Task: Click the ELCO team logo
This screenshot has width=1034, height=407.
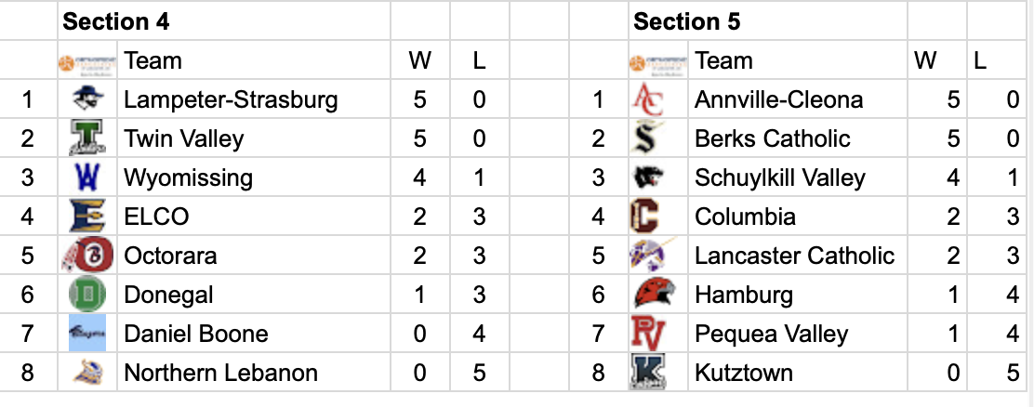Action: coord(87,217)
